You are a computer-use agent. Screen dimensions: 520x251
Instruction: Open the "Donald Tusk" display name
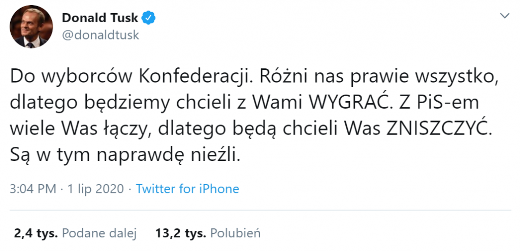click(x=101, y=18)
